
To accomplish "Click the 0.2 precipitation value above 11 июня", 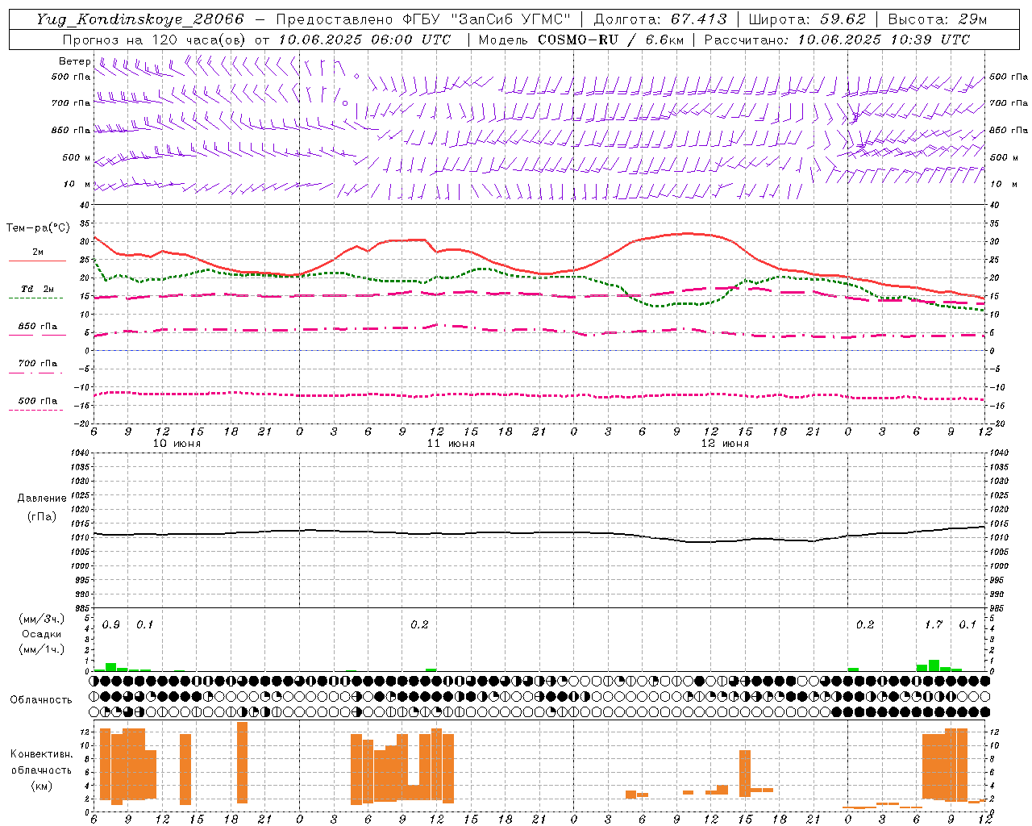I will tap(419, 625).
